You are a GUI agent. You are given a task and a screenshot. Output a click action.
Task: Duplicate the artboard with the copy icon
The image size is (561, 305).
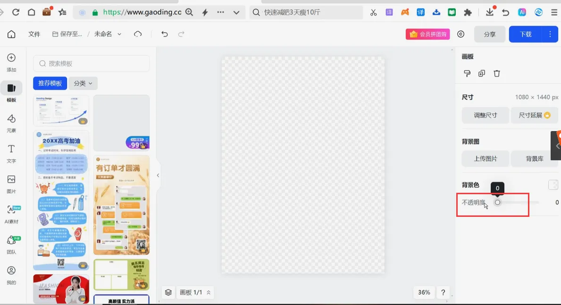coord(482,74)
